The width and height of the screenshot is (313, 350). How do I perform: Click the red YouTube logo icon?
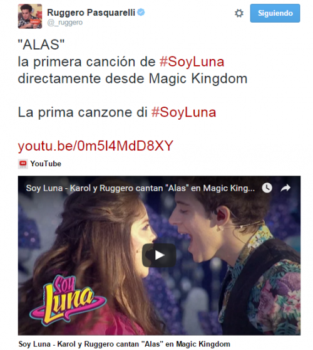click(x=23, y=164)
